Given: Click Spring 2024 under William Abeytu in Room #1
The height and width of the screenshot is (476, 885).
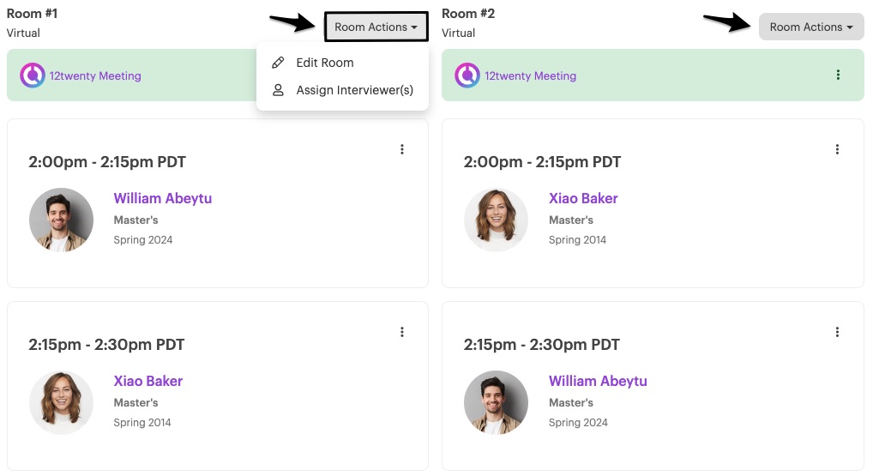Looking at the screenshot, I should coord(143,240).
